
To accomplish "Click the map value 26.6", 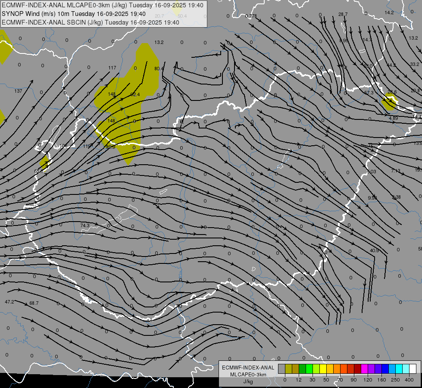I will coord(392,92).
